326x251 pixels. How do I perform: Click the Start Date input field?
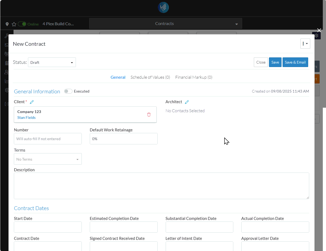(x=48, y=227)
